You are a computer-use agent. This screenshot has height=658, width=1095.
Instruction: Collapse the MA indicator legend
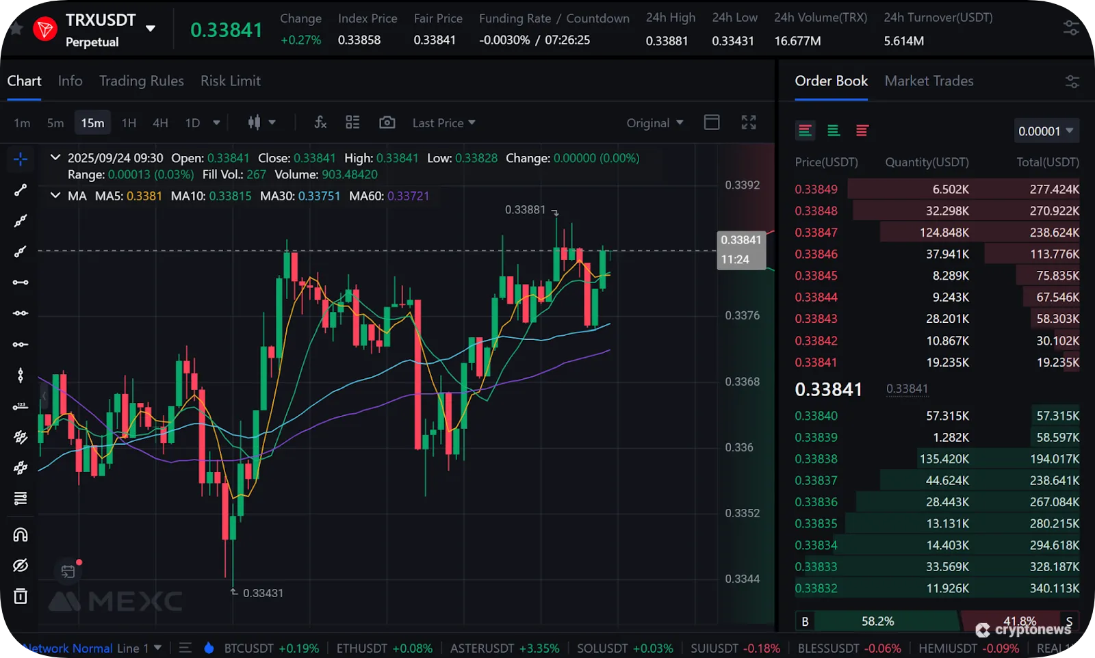coord(55,196)
